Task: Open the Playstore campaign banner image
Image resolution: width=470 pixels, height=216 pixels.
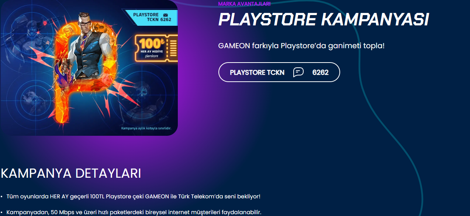Action: click(x=89, y=68)
